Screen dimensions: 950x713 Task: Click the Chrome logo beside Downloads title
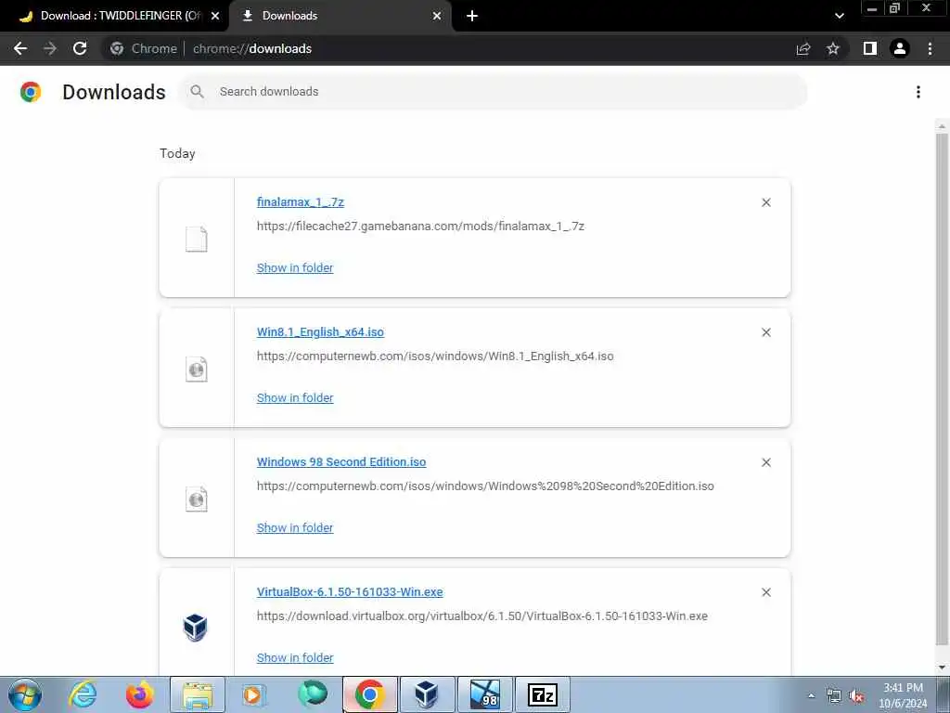31,92
